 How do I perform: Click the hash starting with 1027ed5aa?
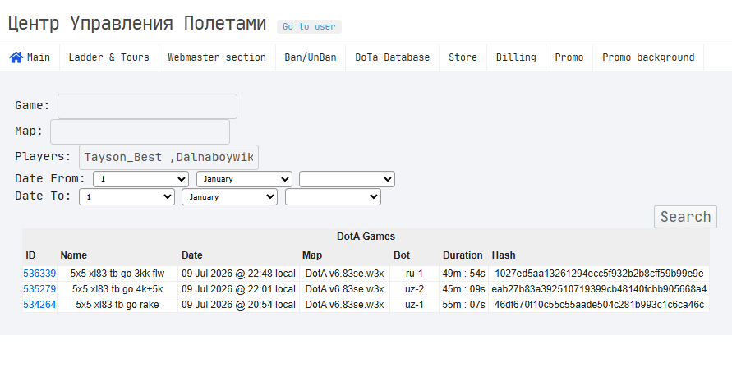599,274
